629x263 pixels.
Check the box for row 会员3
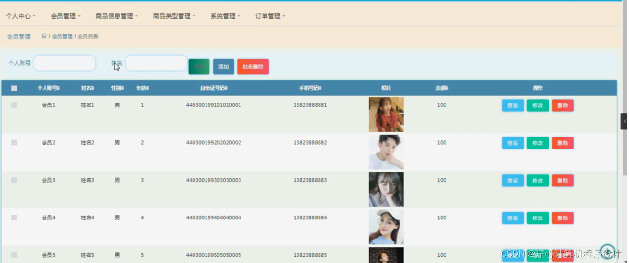(x=14, y=180)
